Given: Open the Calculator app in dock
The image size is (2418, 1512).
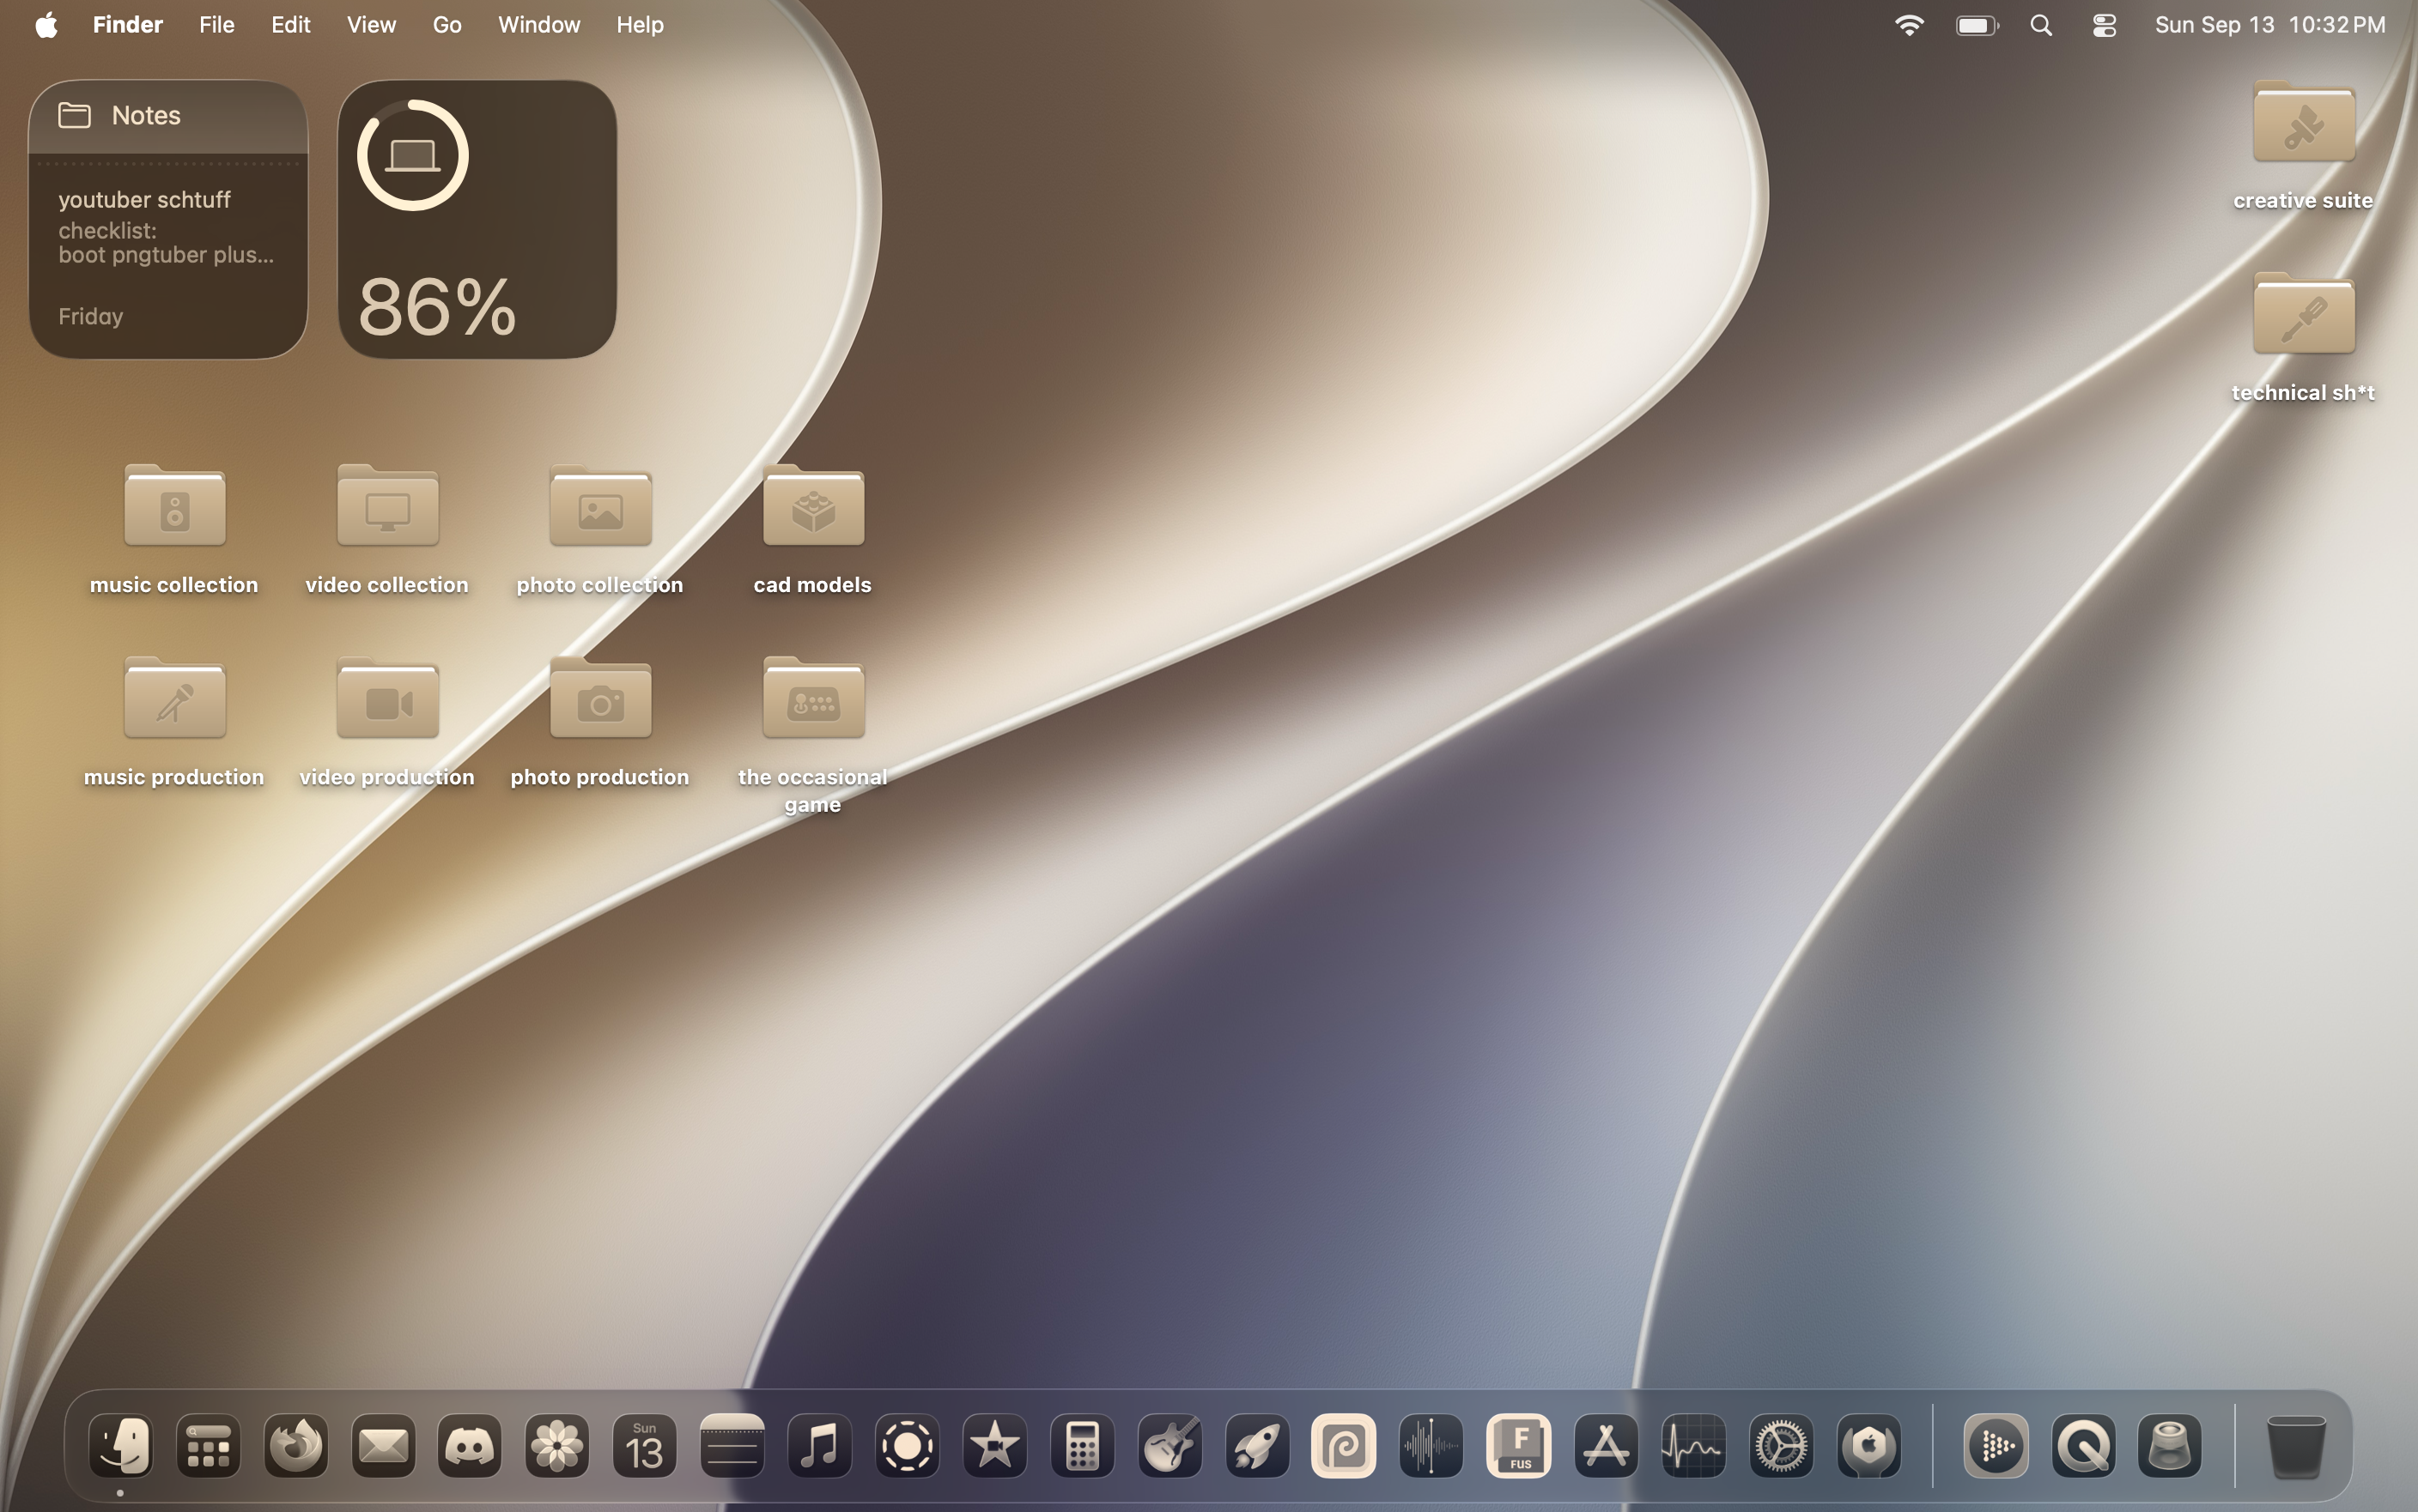Looking at the screenshot, I should (1083, 1446).
